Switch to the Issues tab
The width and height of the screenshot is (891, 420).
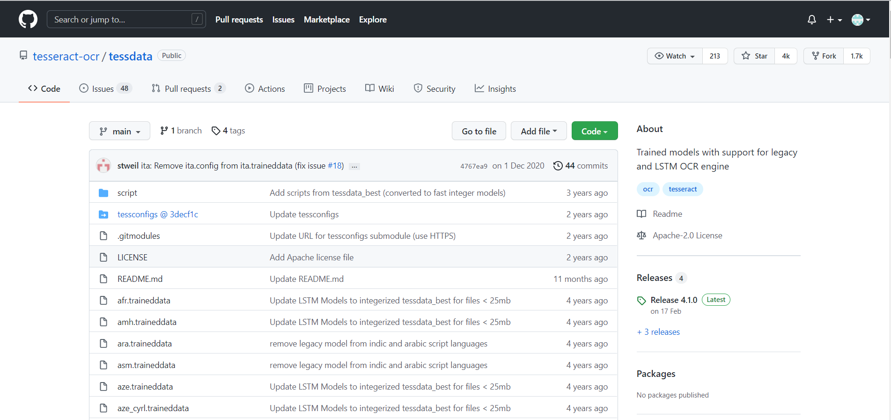tap(105, 88)
